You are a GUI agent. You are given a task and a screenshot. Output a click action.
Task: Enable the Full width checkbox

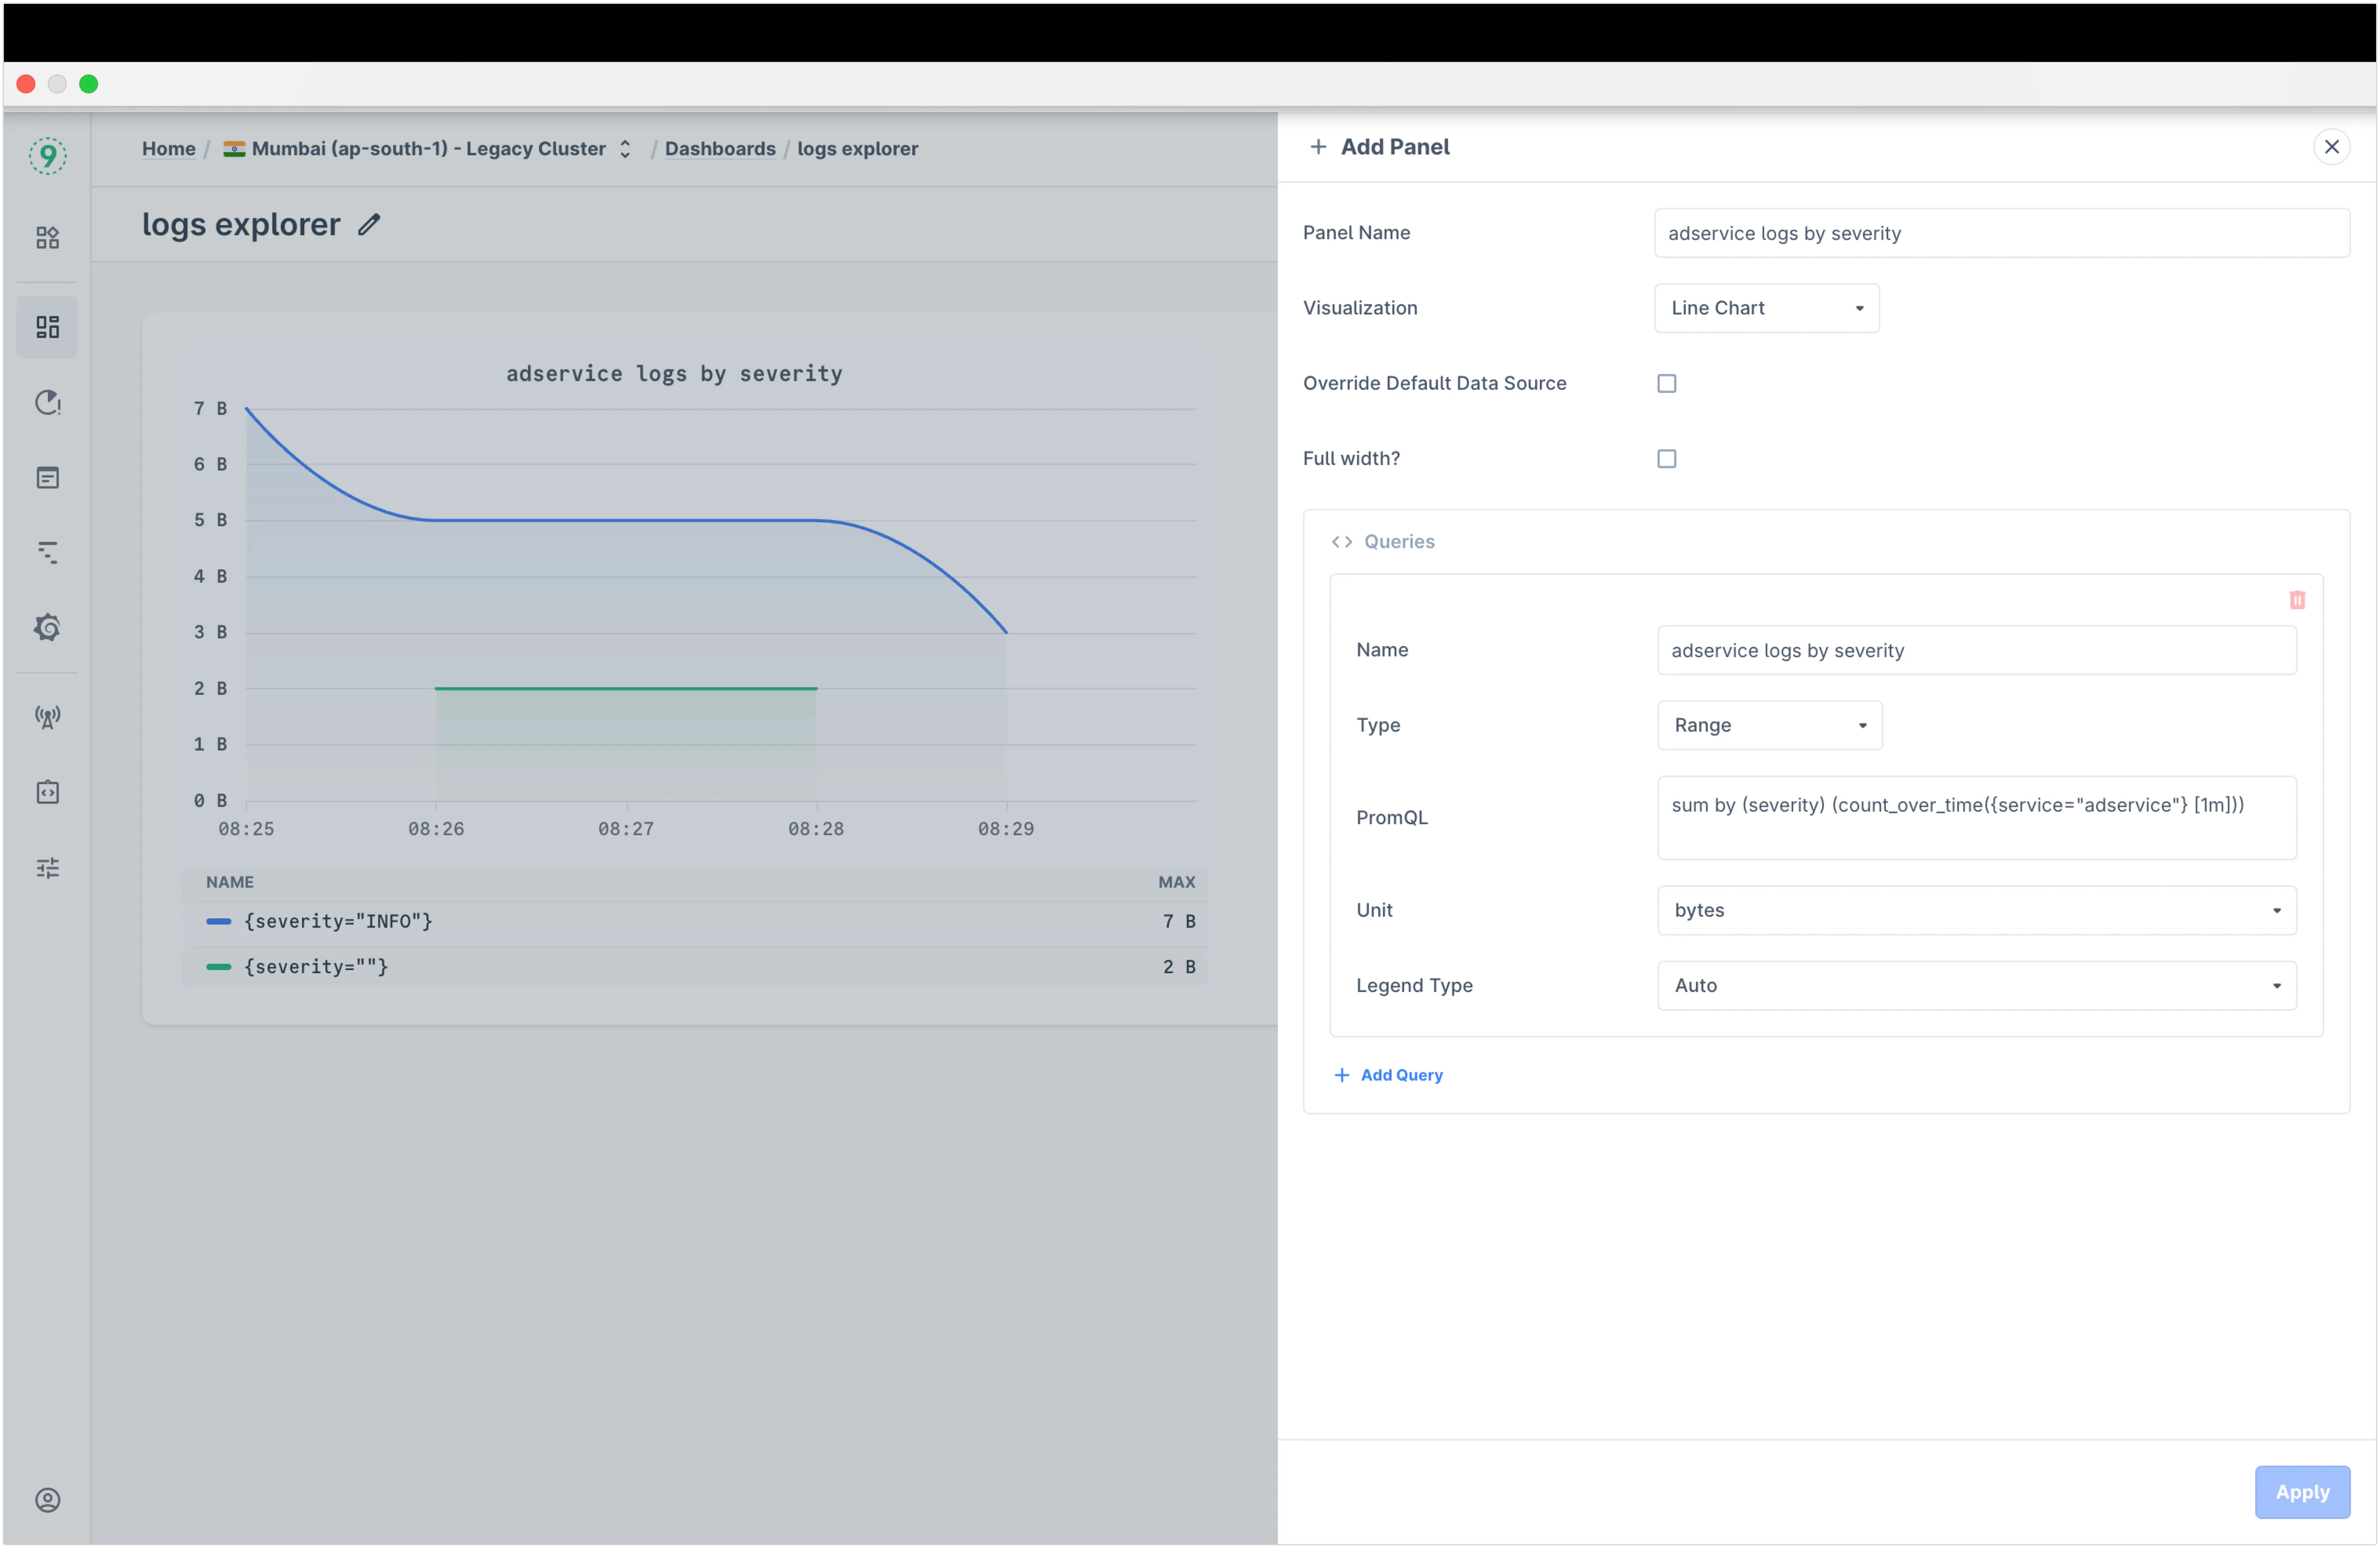(x=1665, y=458)
